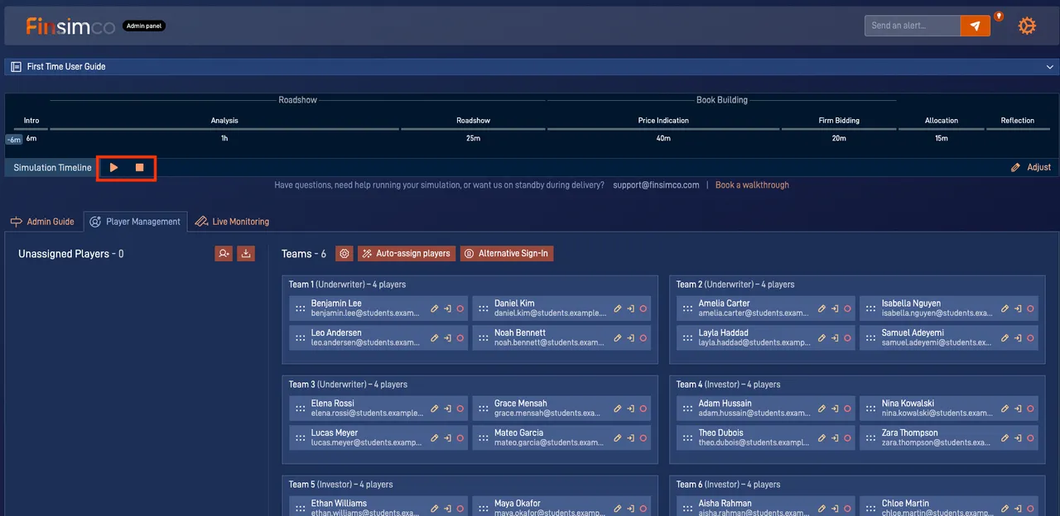Click the red circle icon for Layla Haddad
1060x516 pixels.
[x=848, y=338]
